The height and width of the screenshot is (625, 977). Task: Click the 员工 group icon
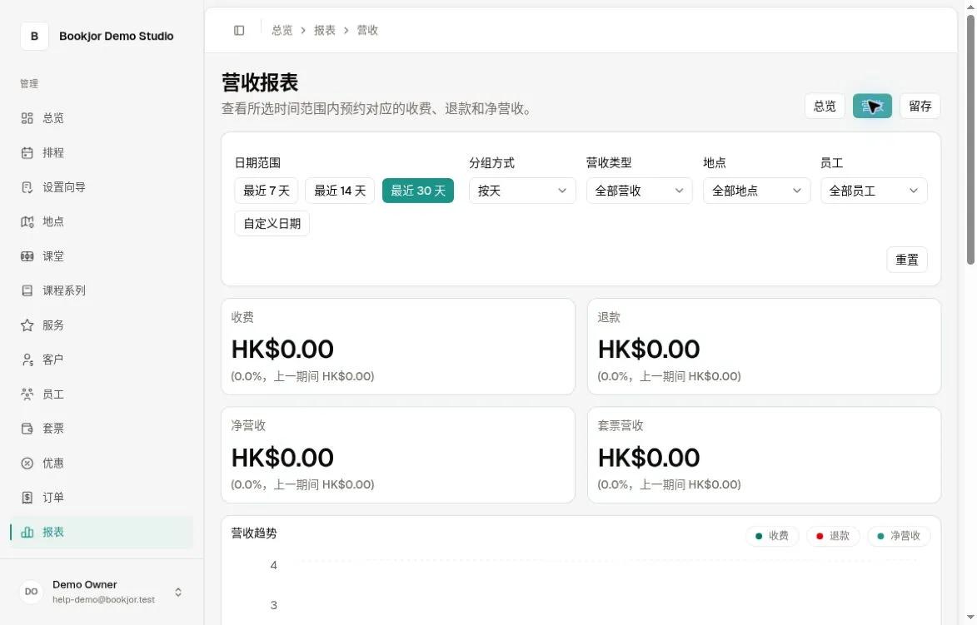click(x=27, y=394)
